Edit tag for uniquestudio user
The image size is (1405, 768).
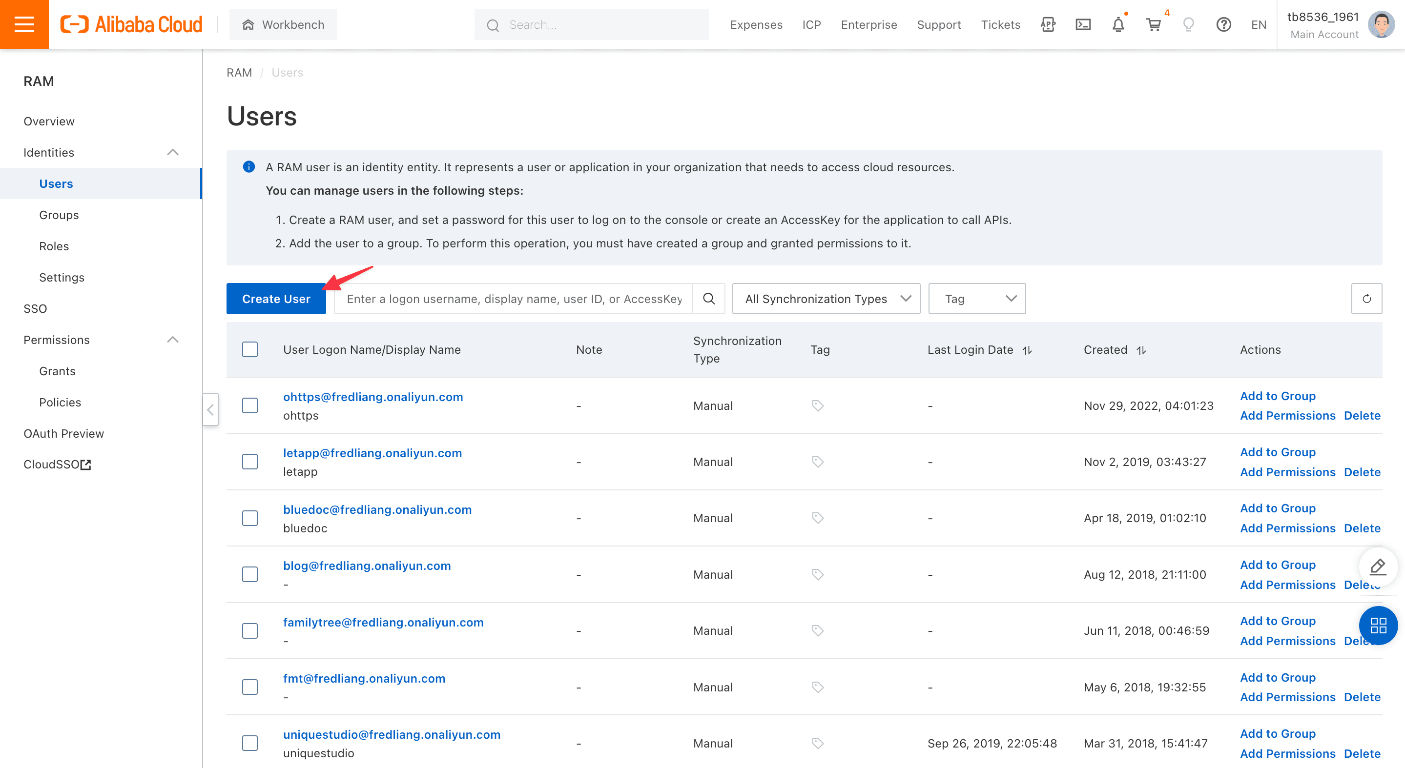click(x=818, y=744)
